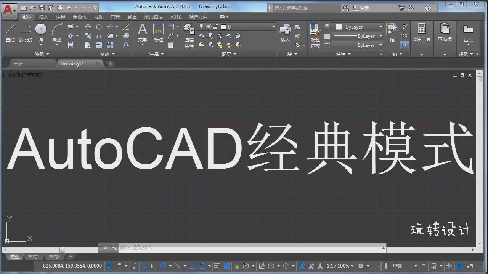Toggle snap mode in status bar
This screenshot has height=274, width=488.
[119, 266]
